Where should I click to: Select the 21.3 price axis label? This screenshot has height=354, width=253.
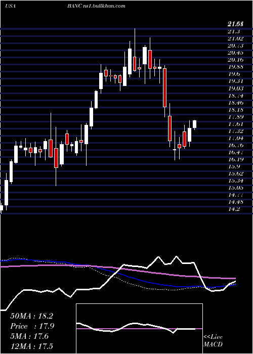[x=233, y=31]
